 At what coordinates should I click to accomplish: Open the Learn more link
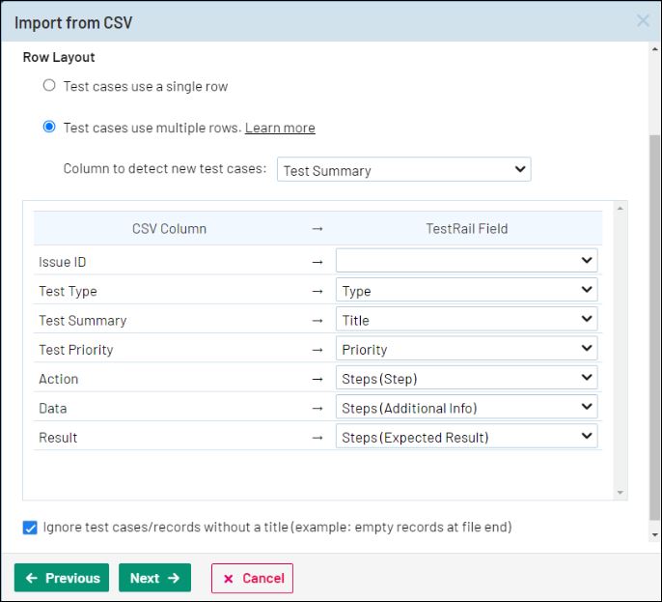click(x=280, y=128)
